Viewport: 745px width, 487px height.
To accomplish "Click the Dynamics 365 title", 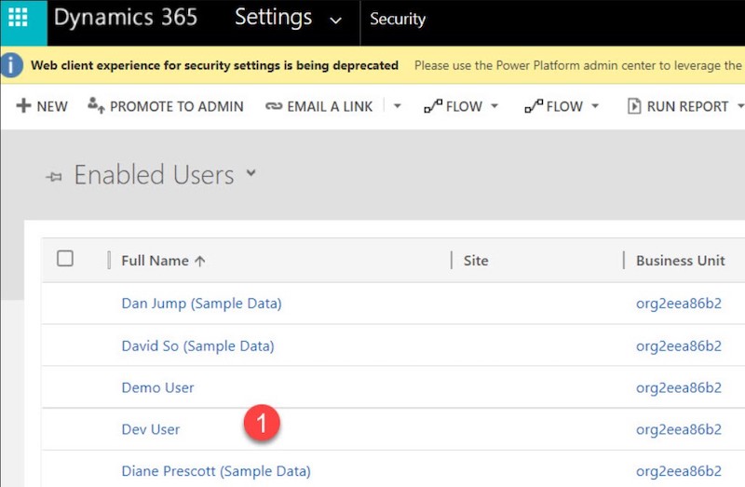I will [x=126, y=17].
